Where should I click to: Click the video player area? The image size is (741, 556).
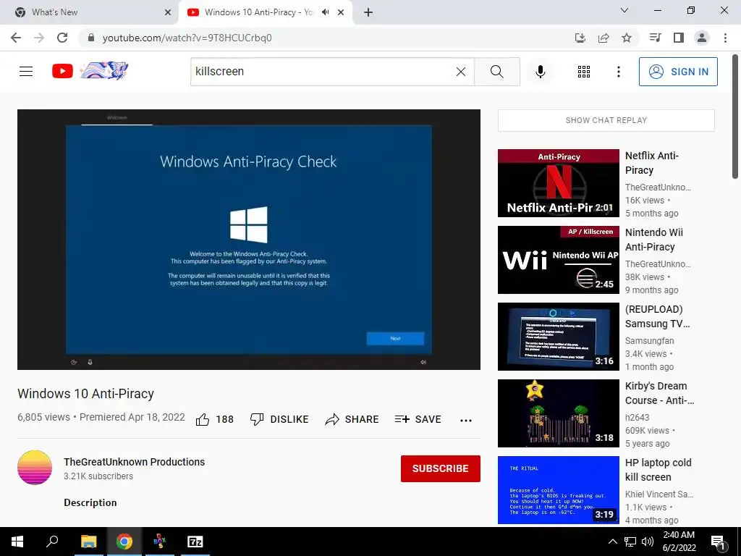tap(249, 239)
